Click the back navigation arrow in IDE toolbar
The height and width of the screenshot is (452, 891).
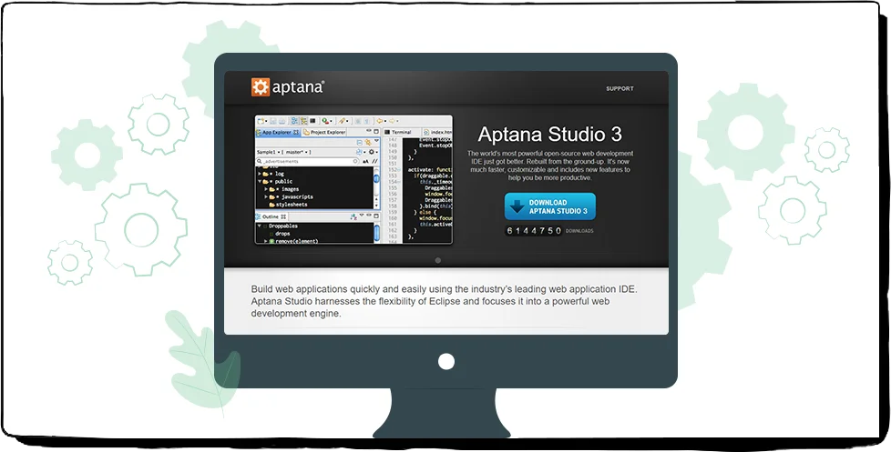(x=380, y=121)
